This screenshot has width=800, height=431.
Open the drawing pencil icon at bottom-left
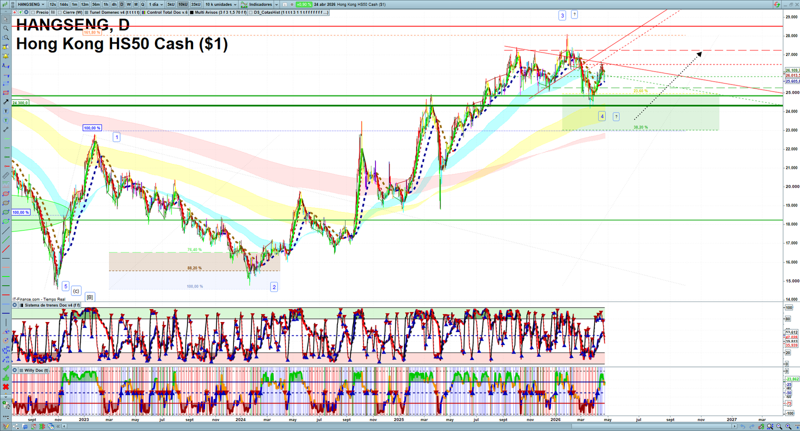[x=6, y=426]
